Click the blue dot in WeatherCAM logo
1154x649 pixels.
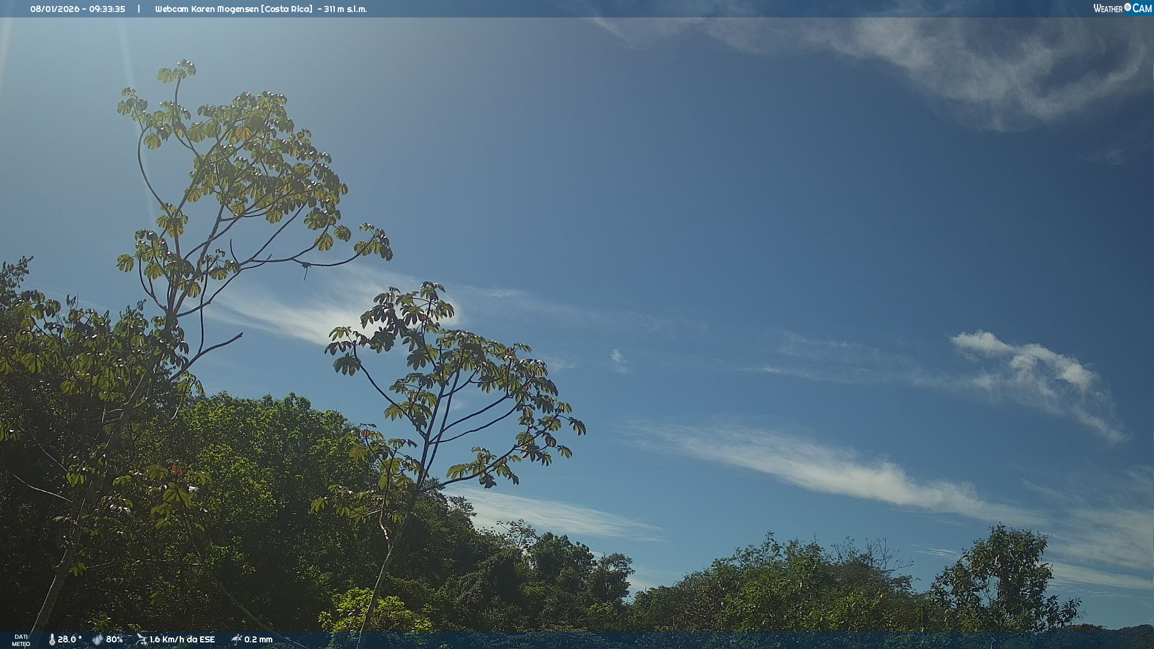(1128, 7)
